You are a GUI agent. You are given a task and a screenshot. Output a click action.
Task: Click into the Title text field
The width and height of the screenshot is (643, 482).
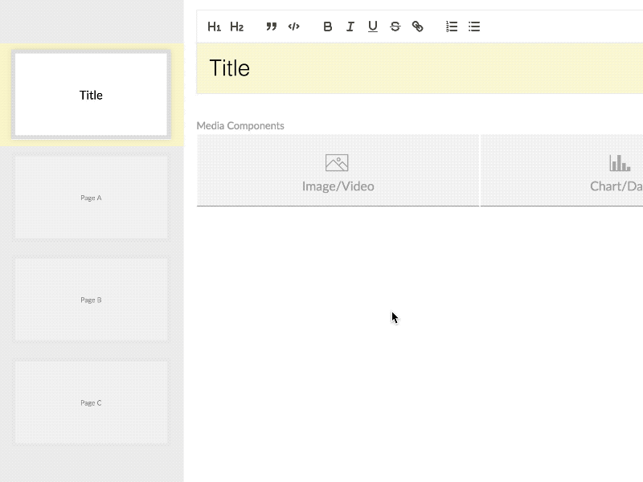click(x=418, y=68)
